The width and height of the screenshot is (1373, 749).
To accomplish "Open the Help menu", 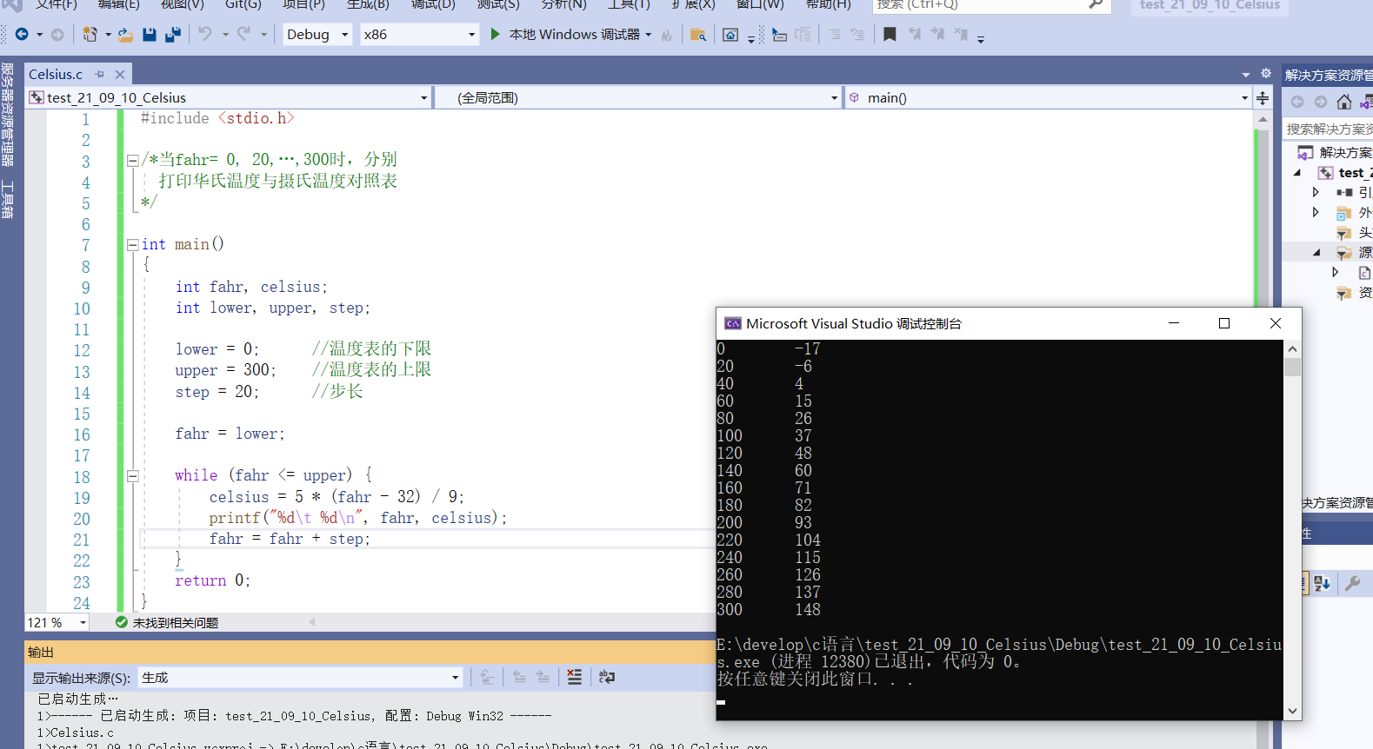I will point(828,4).
